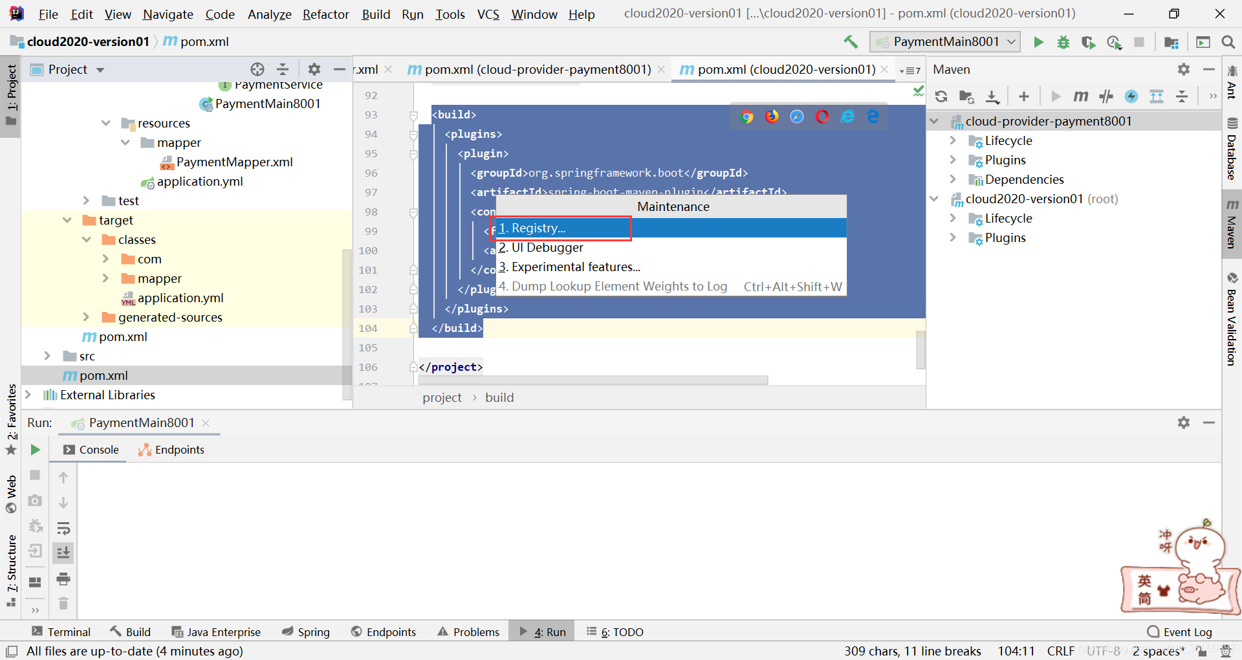Open the Refactor menu
Image resolution: width=1242 pixels, height=660 pixels.
coord(325,14)
